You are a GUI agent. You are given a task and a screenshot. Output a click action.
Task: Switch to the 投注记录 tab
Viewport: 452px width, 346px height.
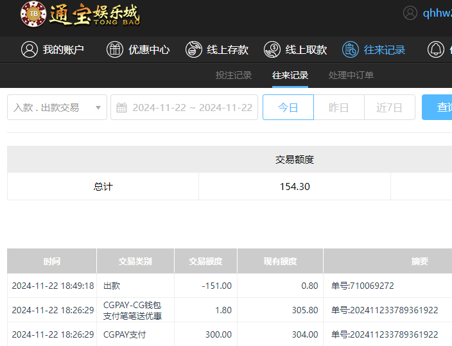pos(234,75)
